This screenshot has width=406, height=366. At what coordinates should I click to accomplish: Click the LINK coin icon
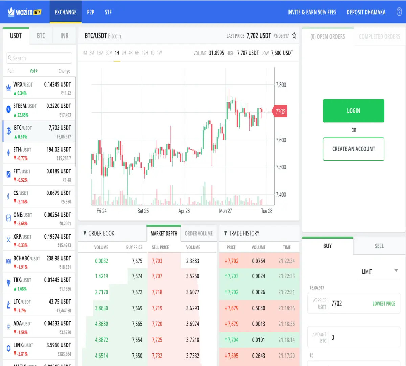point(8,348)
